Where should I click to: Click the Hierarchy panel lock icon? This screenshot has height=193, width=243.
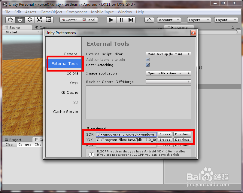coord(232,28)
